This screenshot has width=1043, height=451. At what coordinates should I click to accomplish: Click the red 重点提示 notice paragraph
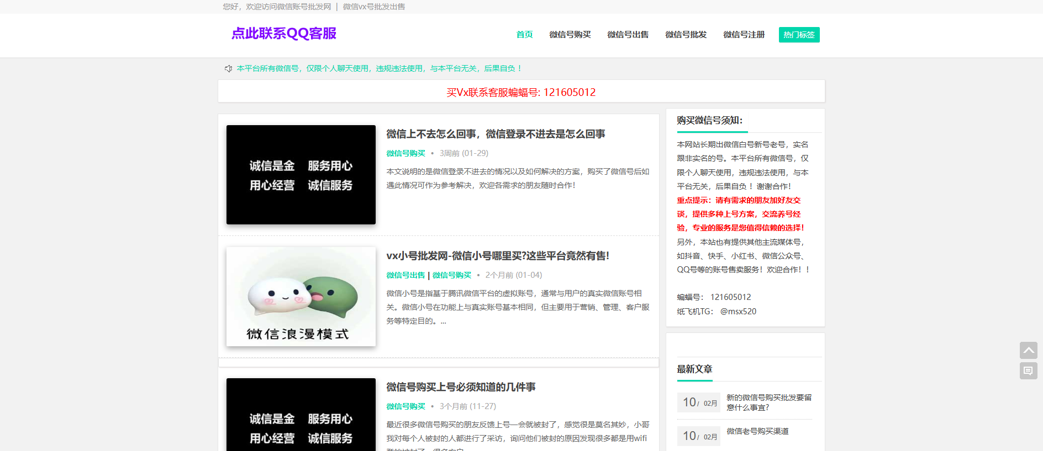pyautogui.click(x=740, y=214)
